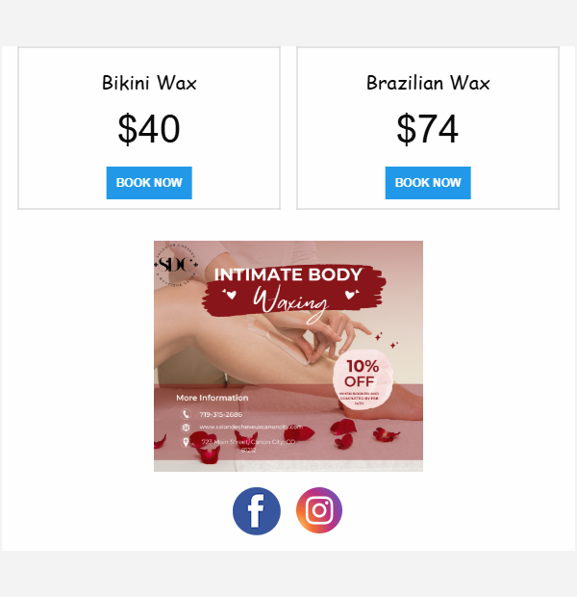Click the phone icon in the promo
This screenshot has width=577, height=597.
186,414
